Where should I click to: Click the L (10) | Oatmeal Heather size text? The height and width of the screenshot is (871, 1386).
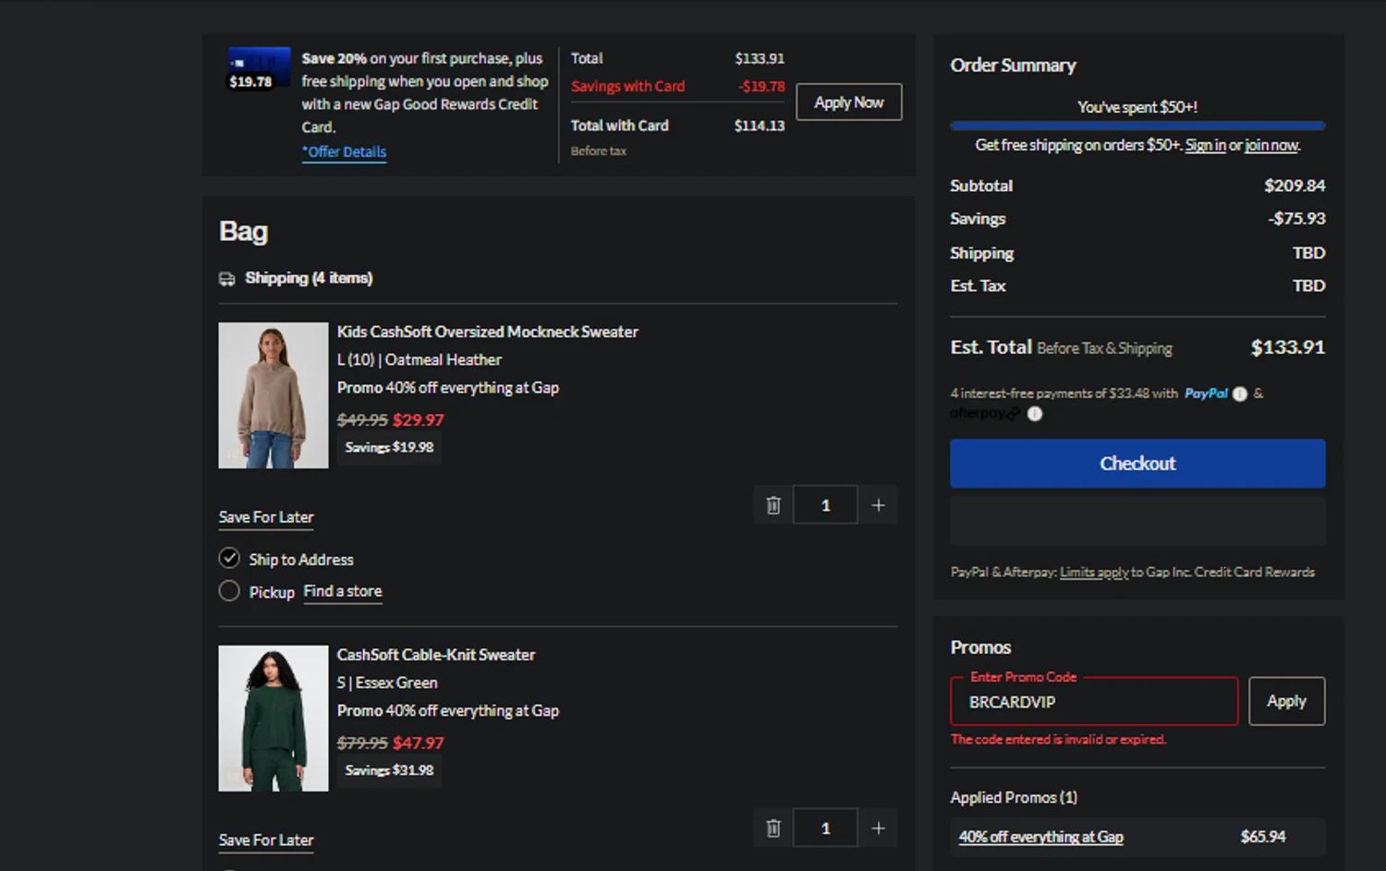[x=419, y=360]
